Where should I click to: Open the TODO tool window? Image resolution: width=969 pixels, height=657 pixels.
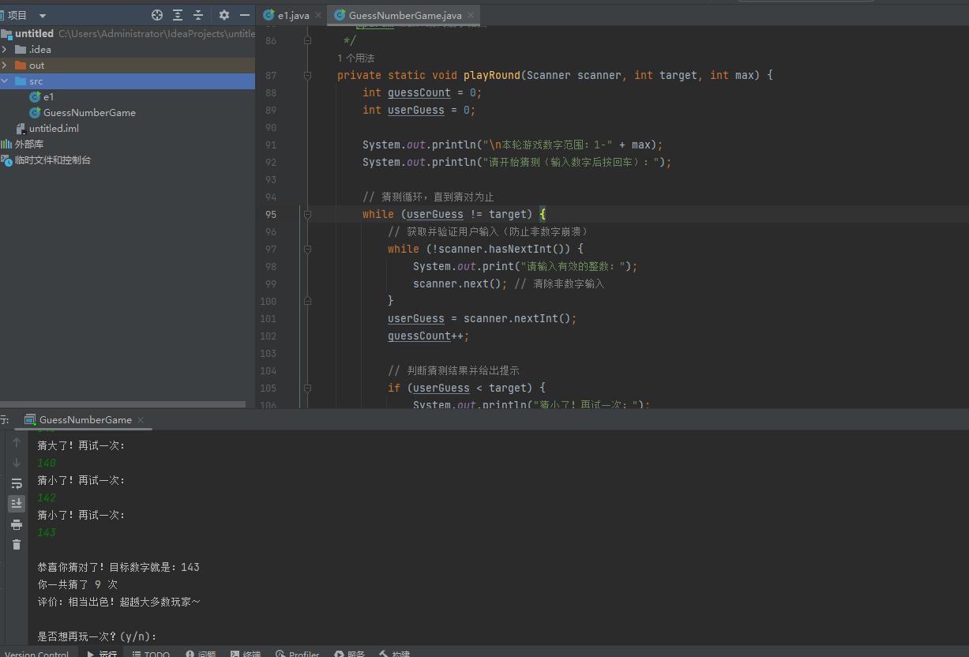click(151, 654)
